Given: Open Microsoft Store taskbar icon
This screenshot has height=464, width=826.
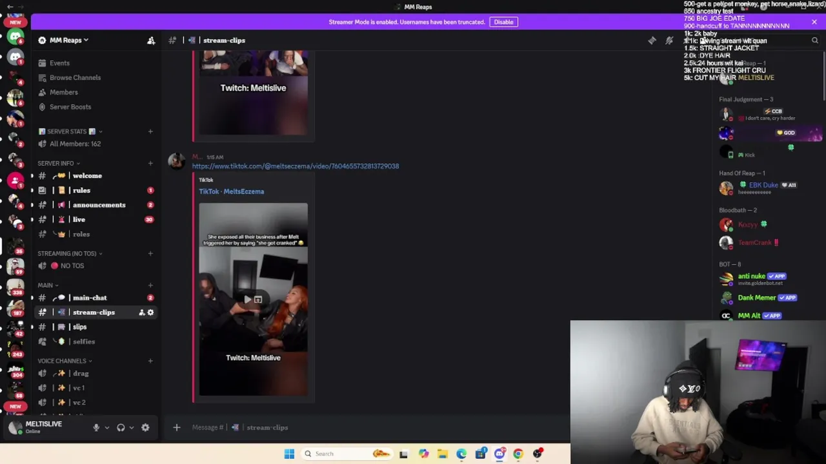Looking at the screenshot, I should pyautogui.click(x=480, y=454).
